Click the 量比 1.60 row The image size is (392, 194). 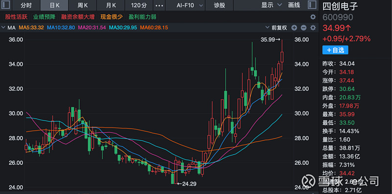coord(337,140)
